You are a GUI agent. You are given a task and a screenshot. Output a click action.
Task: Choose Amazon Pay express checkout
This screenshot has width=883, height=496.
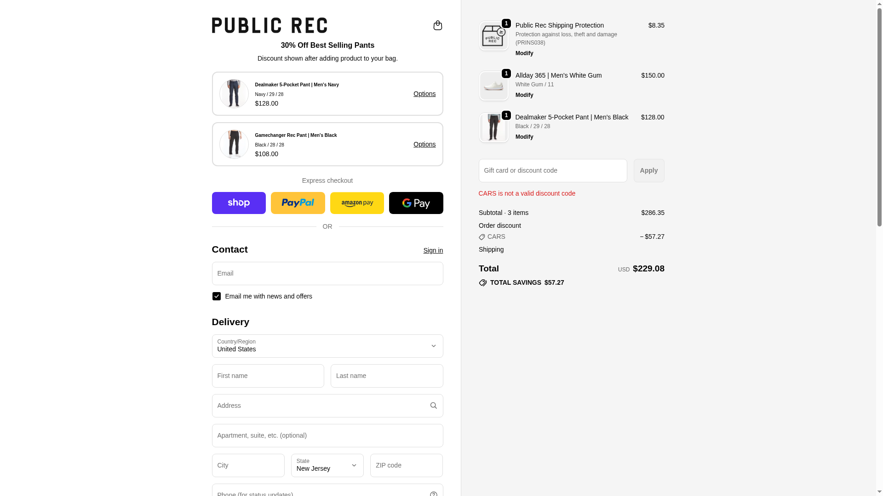357,203
